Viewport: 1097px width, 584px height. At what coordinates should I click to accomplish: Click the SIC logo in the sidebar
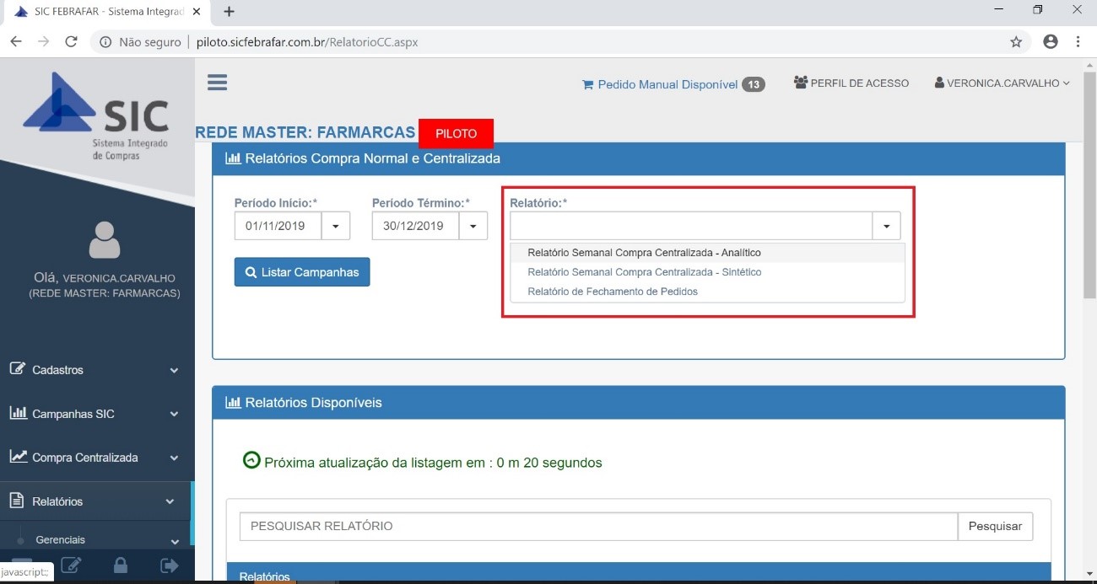pyautogui.click(x=97, y=114)
